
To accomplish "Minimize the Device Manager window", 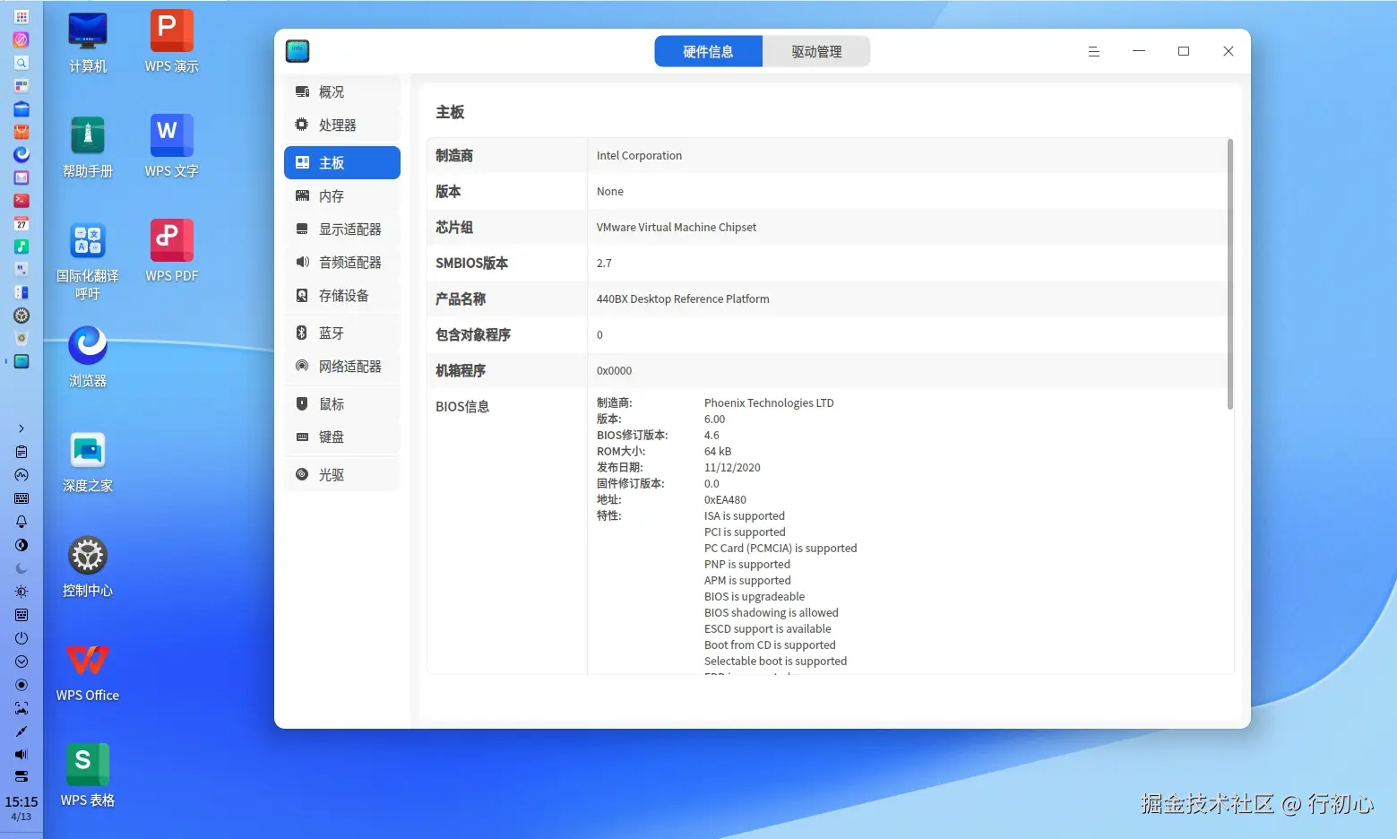I will pos(1139,51).
